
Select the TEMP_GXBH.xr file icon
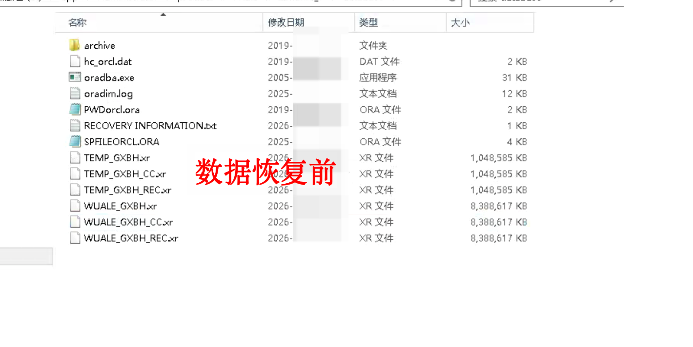pyautogui.click(x=74, y=158)
